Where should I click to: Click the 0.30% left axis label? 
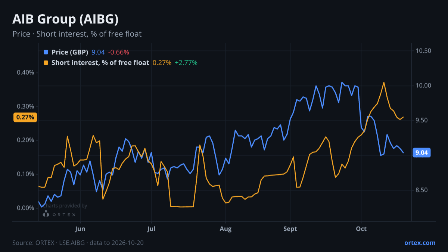tap(25, 106)
